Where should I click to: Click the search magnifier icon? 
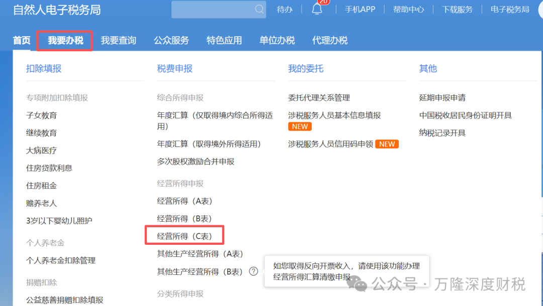[x=259, y=9]
